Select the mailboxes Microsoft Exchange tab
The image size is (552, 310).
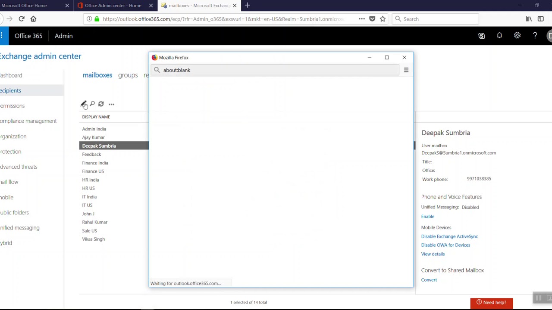tap(199, 6)
